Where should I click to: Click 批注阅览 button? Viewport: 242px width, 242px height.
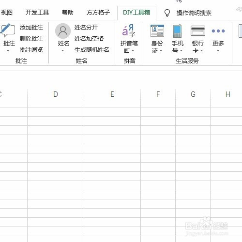[x=31, y=50]
